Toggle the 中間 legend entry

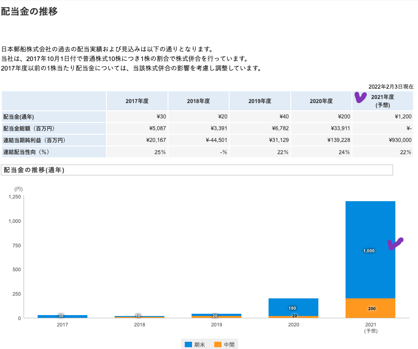point(225,344)
